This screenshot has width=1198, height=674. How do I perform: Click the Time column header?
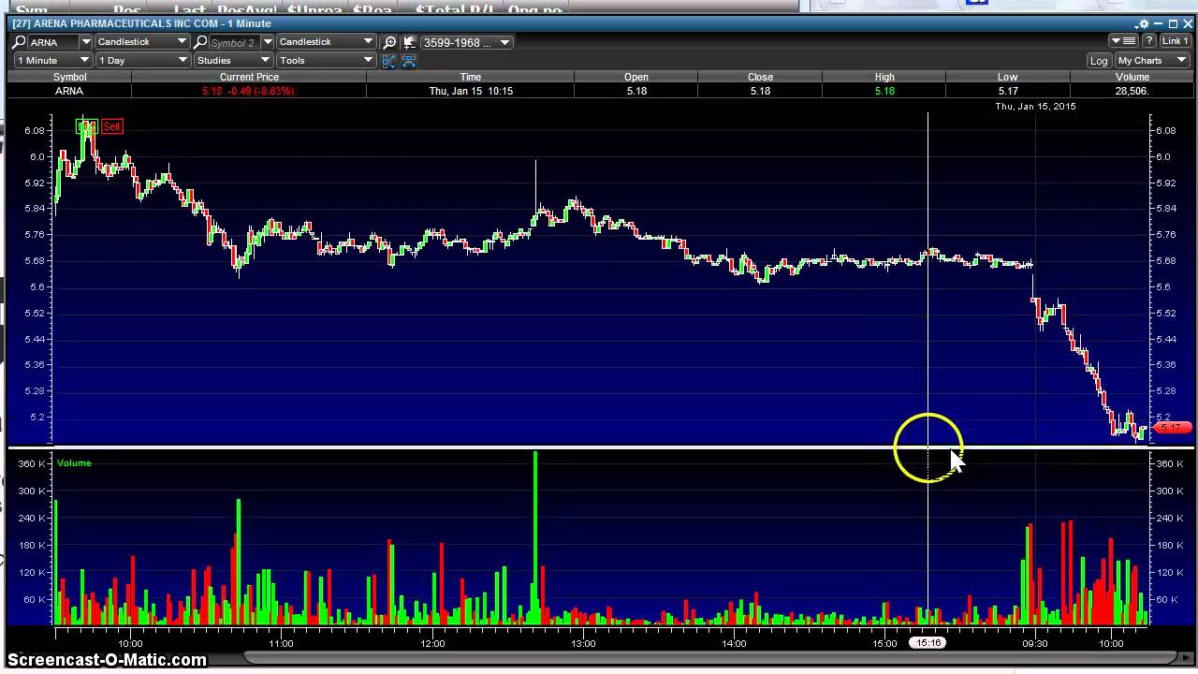pos(470,77)
